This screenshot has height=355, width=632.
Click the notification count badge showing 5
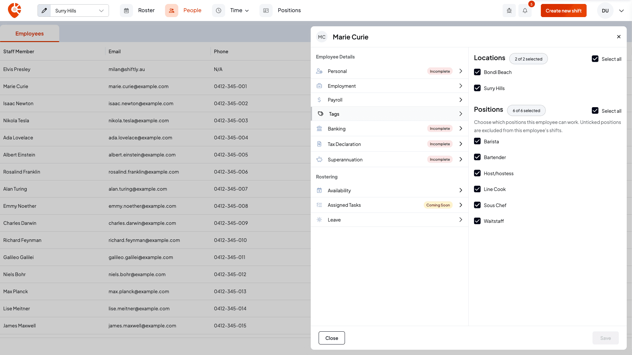click(532, 4)
